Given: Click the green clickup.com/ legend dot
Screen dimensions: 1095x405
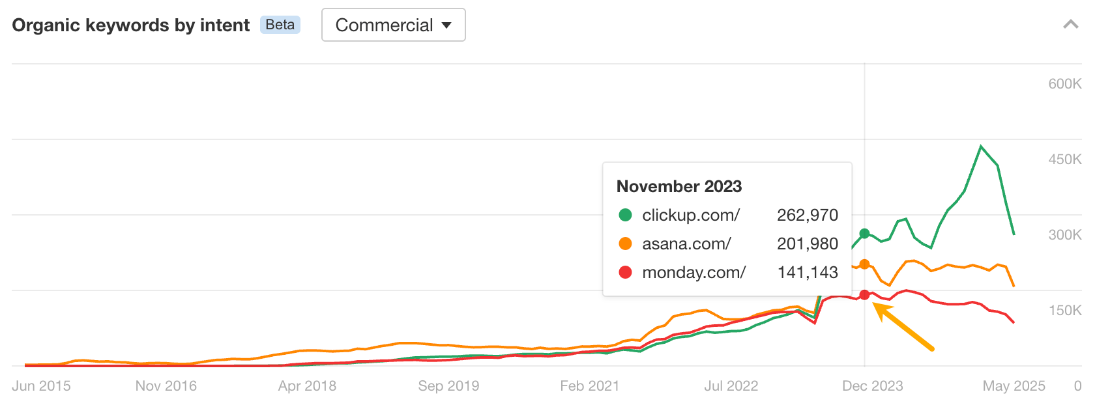Looking at the screenshot, I should point(625,215).
